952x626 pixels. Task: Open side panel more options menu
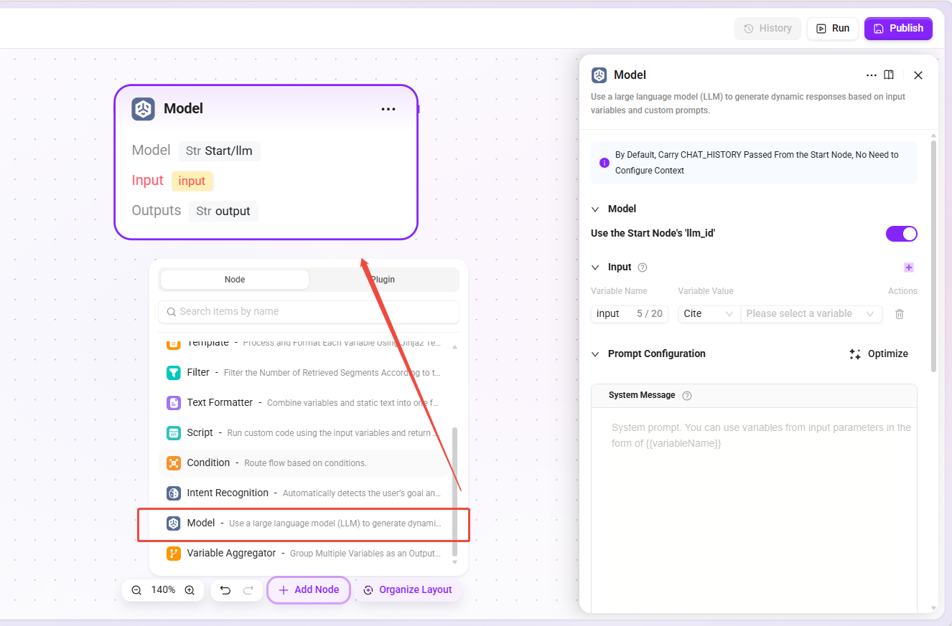click(872, 75)
